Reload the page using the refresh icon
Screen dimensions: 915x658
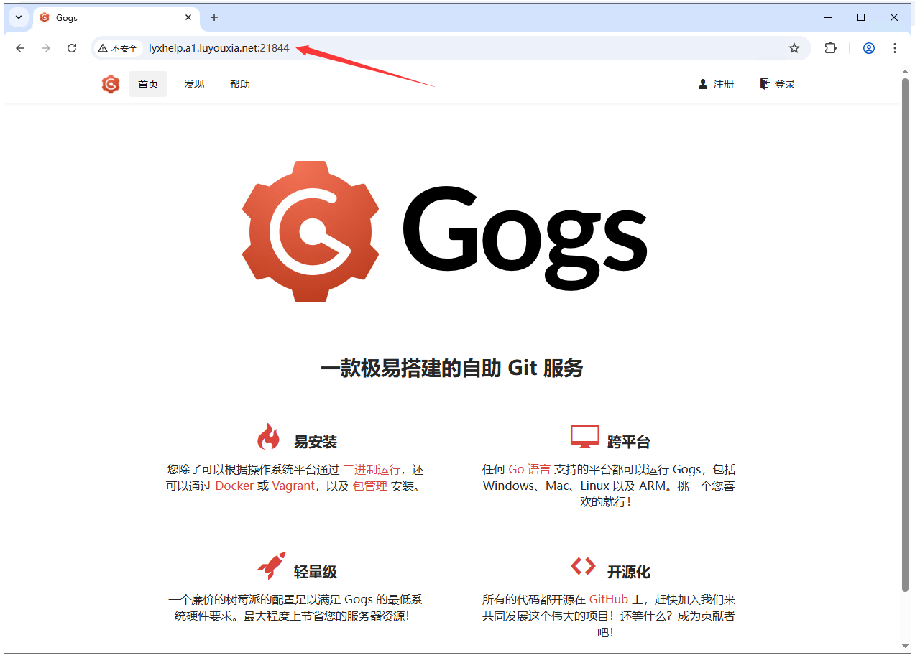pyautogui.click(x=71, y=47)
